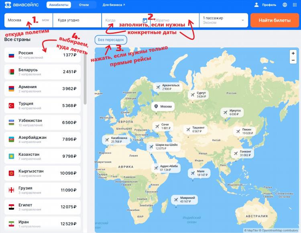Switch to the Отели tab
This screenshot has width=301, height=233.
click(x=84, y=5)
